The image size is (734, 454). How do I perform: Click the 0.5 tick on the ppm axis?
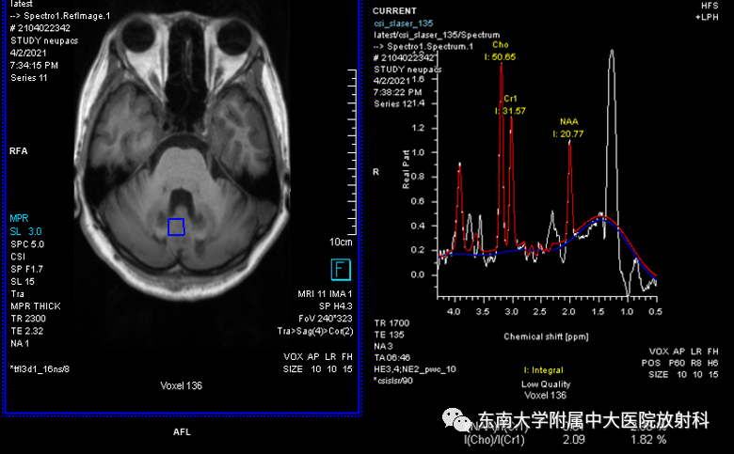pyautogui.click(x=655, y=311)
